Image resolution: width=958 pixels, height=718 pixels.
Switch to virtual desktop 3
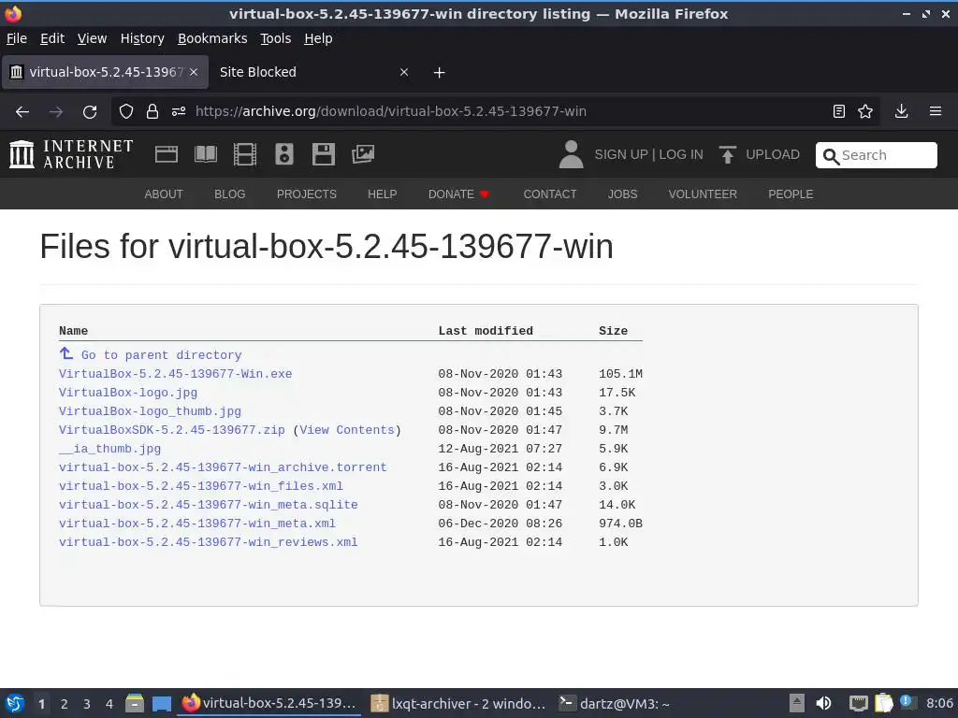click(x=87, y=704)
